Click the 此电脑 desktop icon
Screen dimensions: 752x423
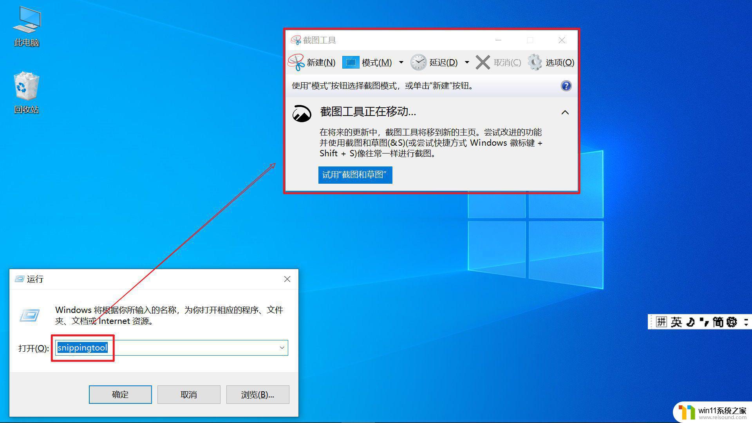27,27
